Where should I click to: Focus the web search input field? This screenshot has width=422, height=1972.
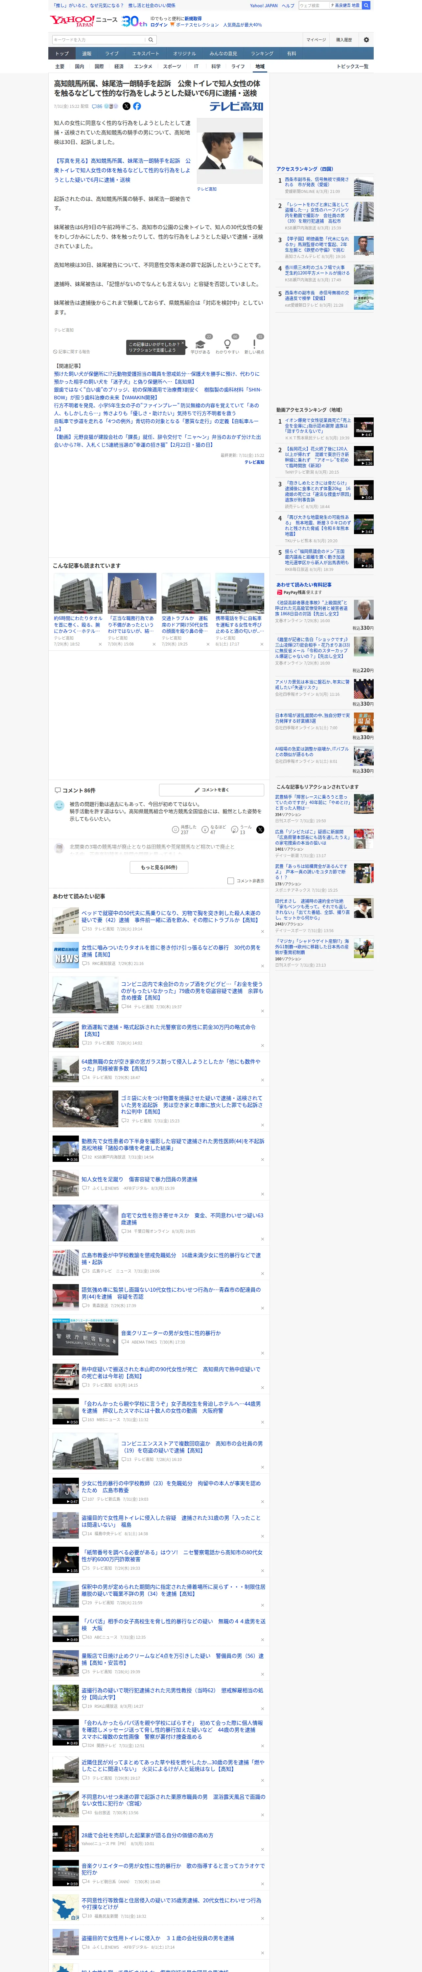point(314,5)
